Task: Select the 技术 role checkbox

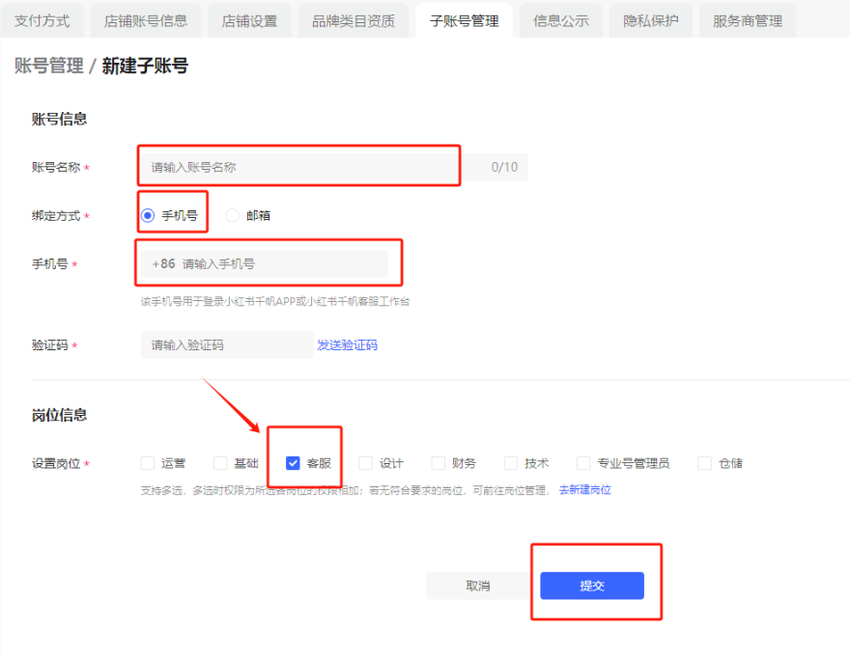Action: pyautogui.click(x=511, y=463)
